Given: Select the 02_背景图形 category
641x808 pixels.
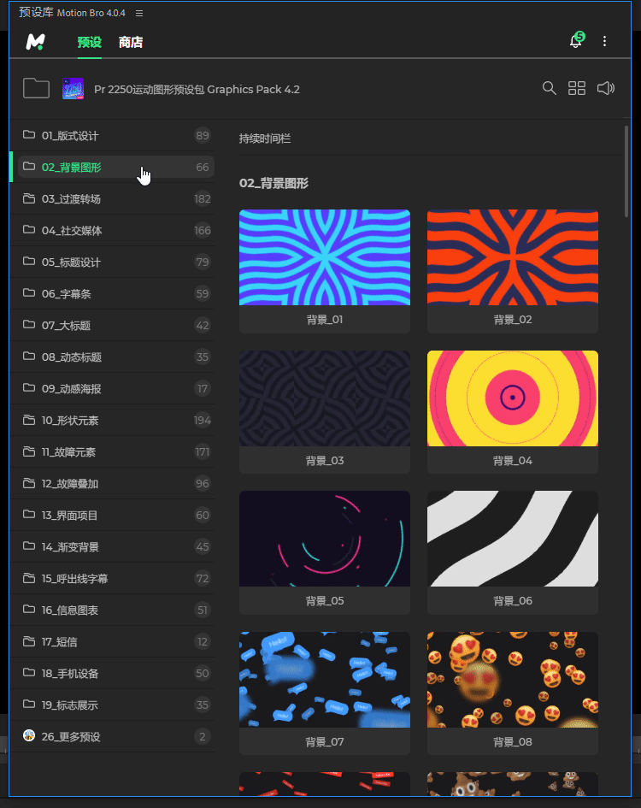Looking at the screenshot, I should (x=116, y=167).
